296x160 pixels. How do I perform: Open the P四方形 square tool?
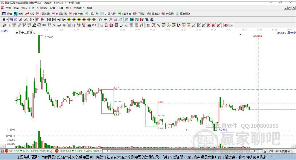click(x=43, y=14)
